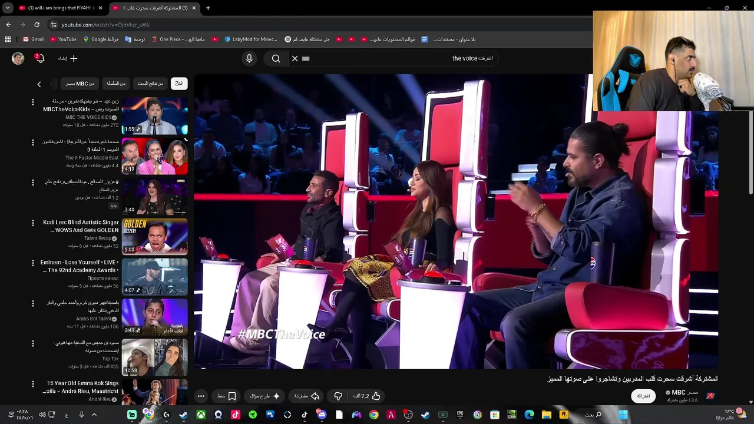The height and width of the screenshot is (424, 754).
Task: Open File Explorer from the taskbar
Action: coord(546,415)
